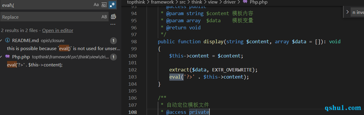The width and height of the screenshot is (364, 115).
Task: Disable the Use Regular Expression search option
Action: [112, 5]
